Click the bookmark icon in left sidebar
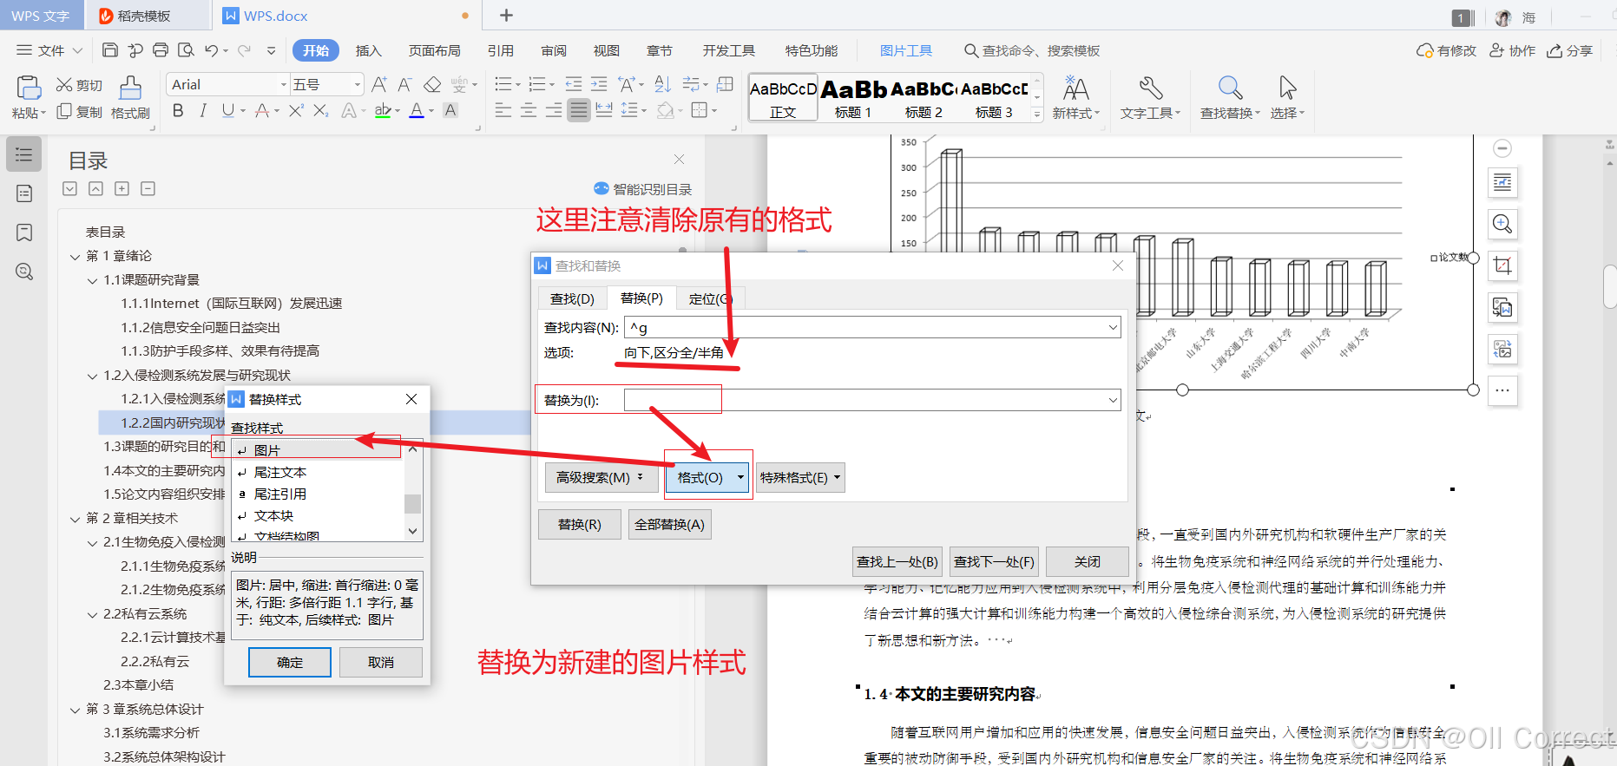The width and height of the screenshot is (1617, 766). pyautogui.click(x=24, y=232)
